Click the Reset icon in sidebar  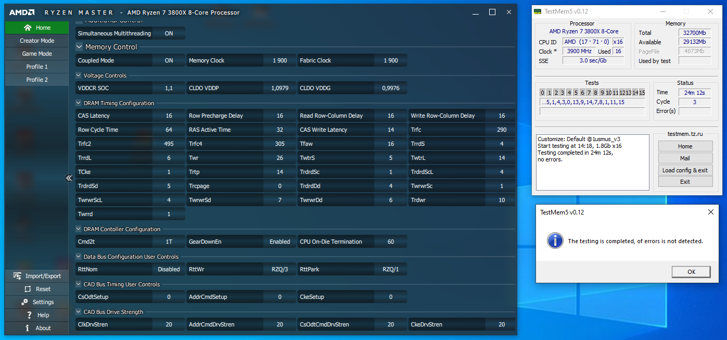[28, 289]
